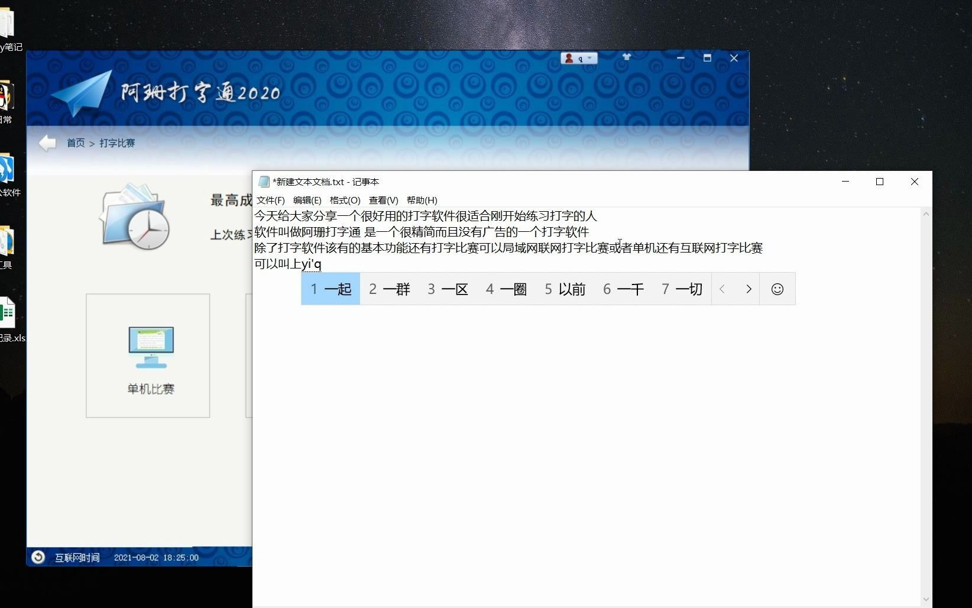Start 单机比赛 mode
Viewport: 972px width, 608px height.
(x=148, y=355)
